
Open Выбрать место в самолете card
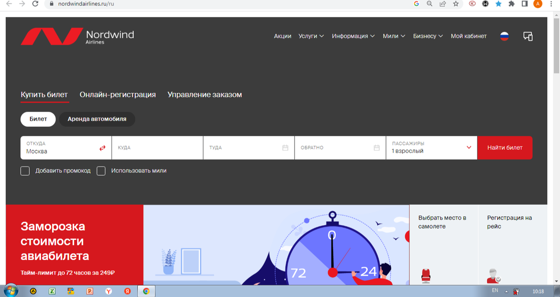(x=444, y=244)
